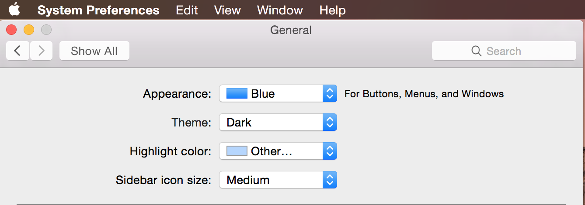Open the Help menu
The height and width of the screenshot is (205, 585).
(x=332, y=10)
